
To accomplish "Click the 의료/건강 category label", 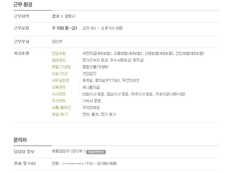I will click(x=60, y=74).
